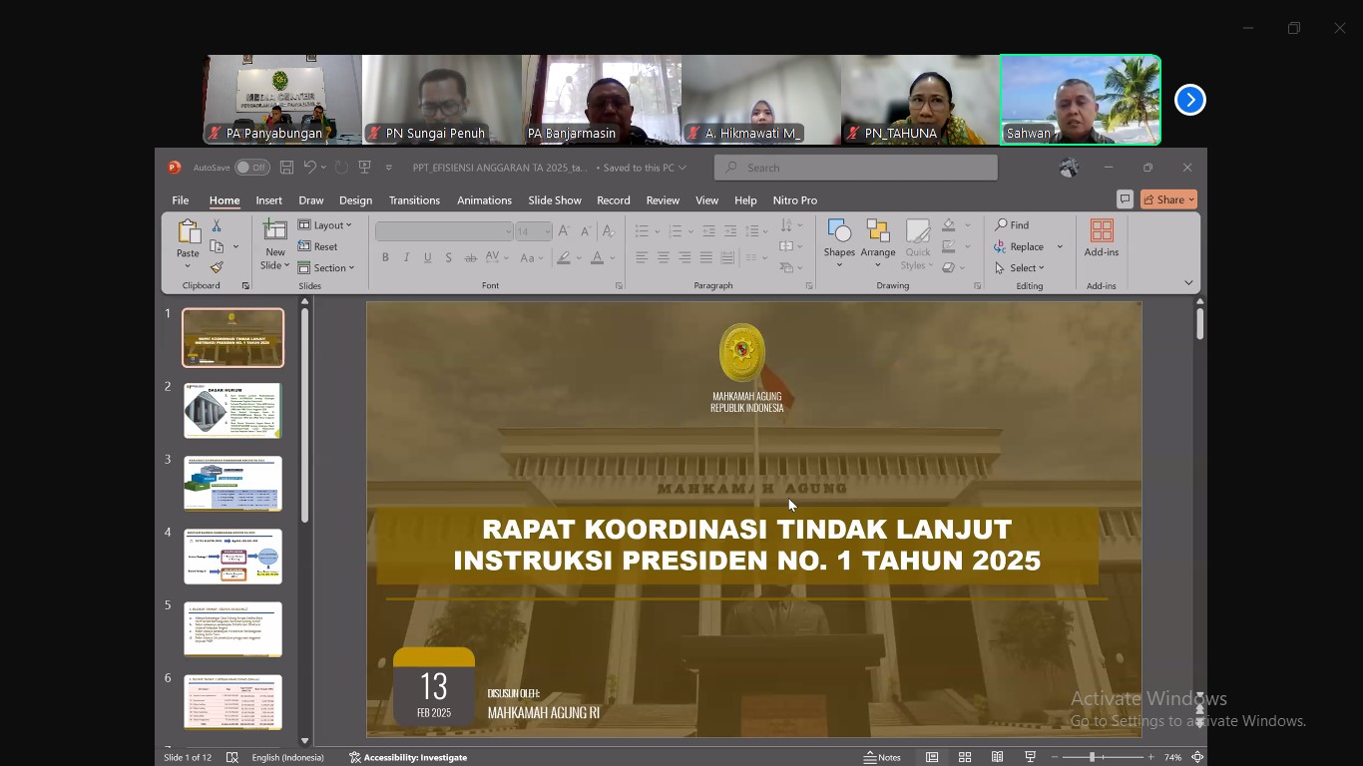1363x766 pixels.
Task: Click the Fit slide to window icon
Action: click(1197, 757)
